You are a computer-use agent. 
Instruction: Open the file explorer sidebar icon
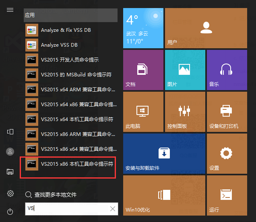(x=10, y=172)
